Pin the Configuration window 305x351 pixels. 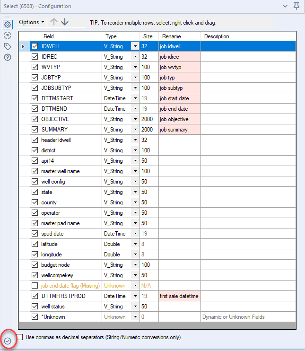click(296, 6)
